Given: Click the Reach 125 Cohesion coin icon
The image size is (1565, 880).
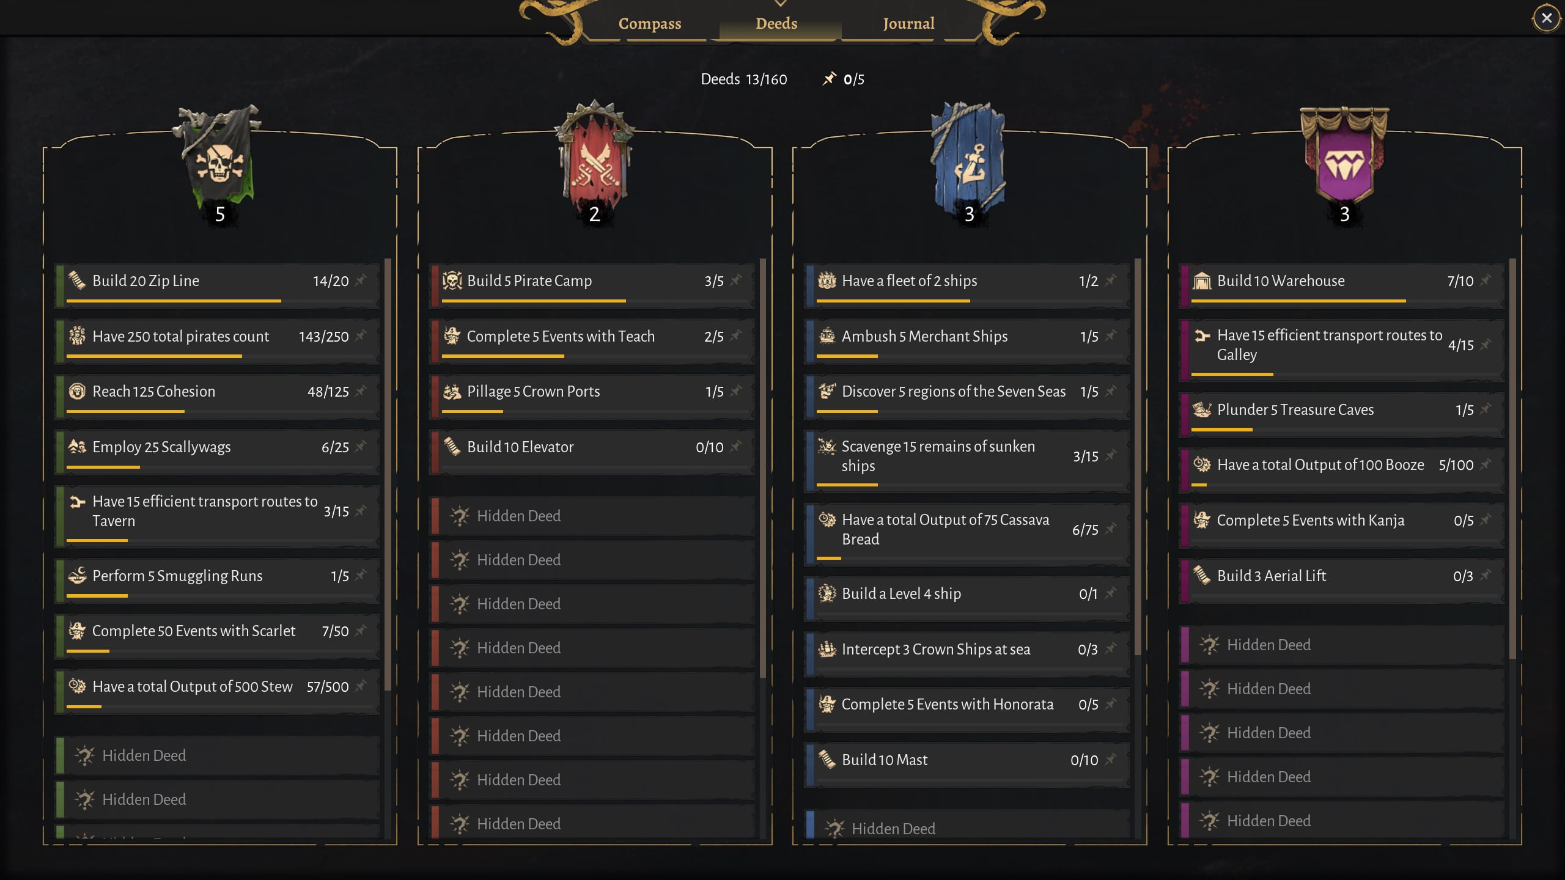Looking at the screenshot, I should tap(77, 391).
